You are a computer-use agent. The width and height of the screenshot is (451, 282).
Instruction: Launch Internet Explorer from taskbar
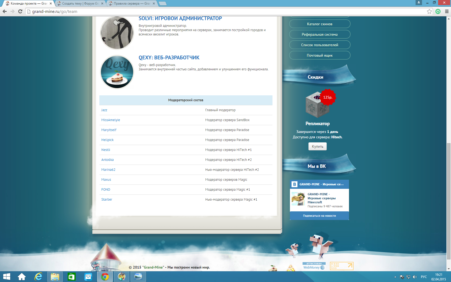(38, 277)
